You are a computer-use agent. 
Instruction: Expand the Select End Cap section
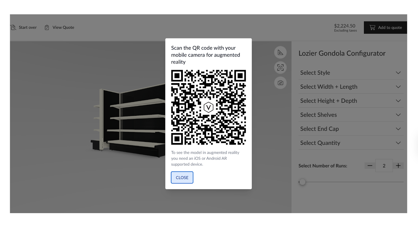(351, 129)
